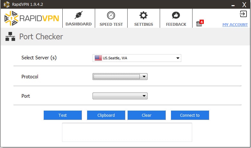This screenshot has height=148, width=251.
Task: Click the RapidVPN logo
Action: point(32,18)
